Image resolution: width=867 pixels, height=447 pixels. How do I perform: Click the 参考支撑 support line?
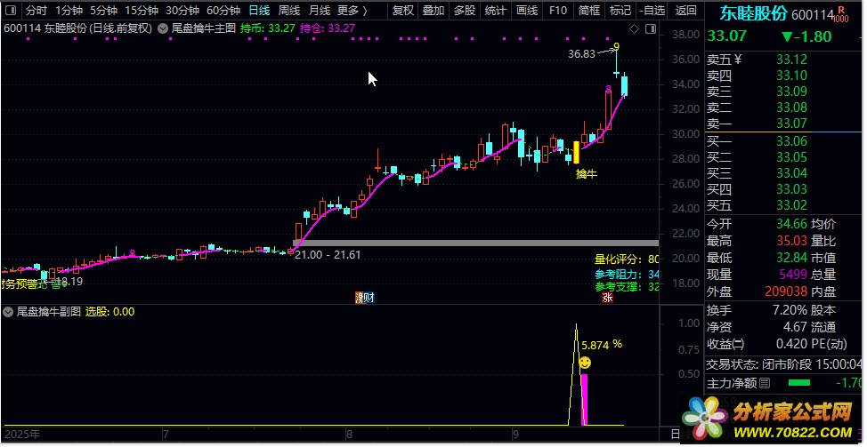point(627,287)
